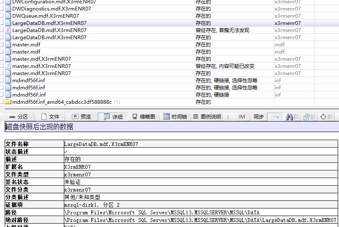
Task: Switch to the 文件 (File) view tab
Action: (50, 117)
